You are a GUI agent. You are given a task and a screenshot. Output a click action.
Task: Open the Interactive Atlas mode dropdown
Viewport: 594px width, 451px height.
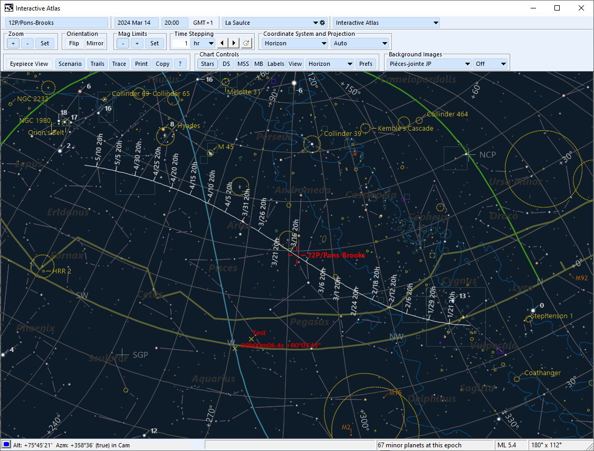(386, 23)
